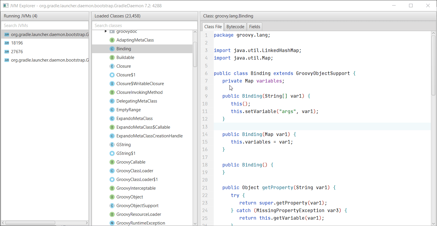This screenshot has width=437, height=226.
Task: Click the GroovyRuntimeException exception icon
Action: (112, 223)
